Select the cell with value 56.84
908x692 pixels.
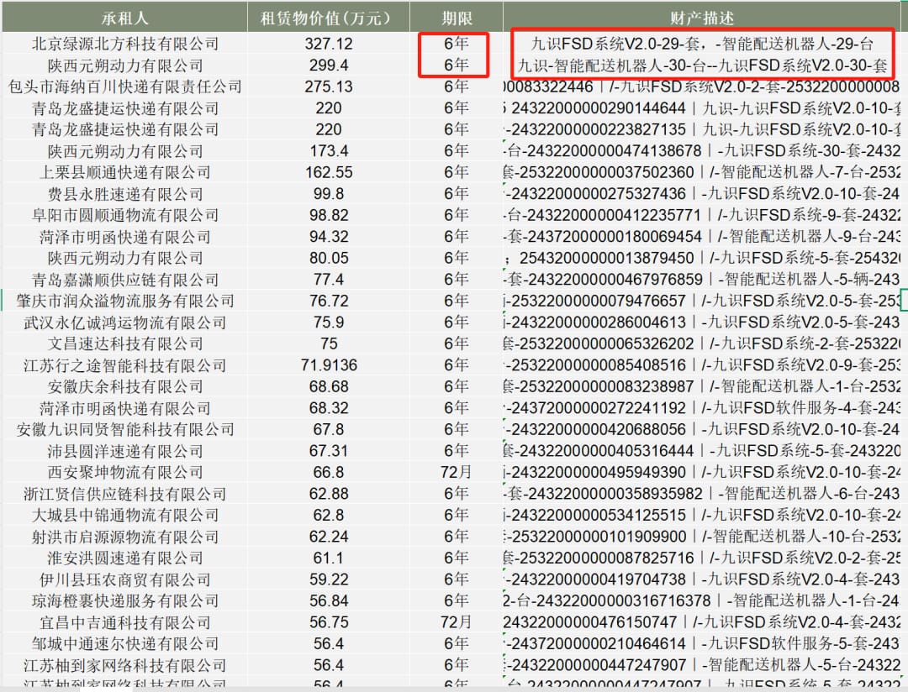[x=329, y=600]
